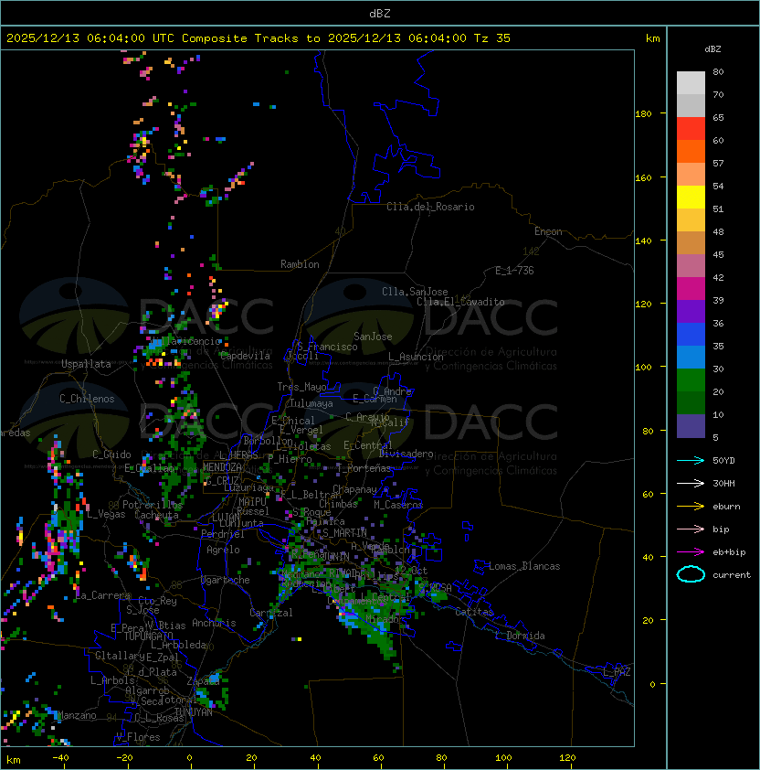Pick the magenta swatch between 42 and 39 dBZ

[x=691, y=289]
